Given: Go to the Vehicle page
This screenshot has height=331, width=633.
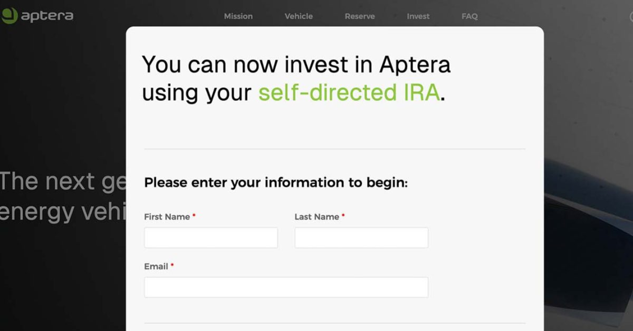Looking at the screenshot, I should [299, 16].
